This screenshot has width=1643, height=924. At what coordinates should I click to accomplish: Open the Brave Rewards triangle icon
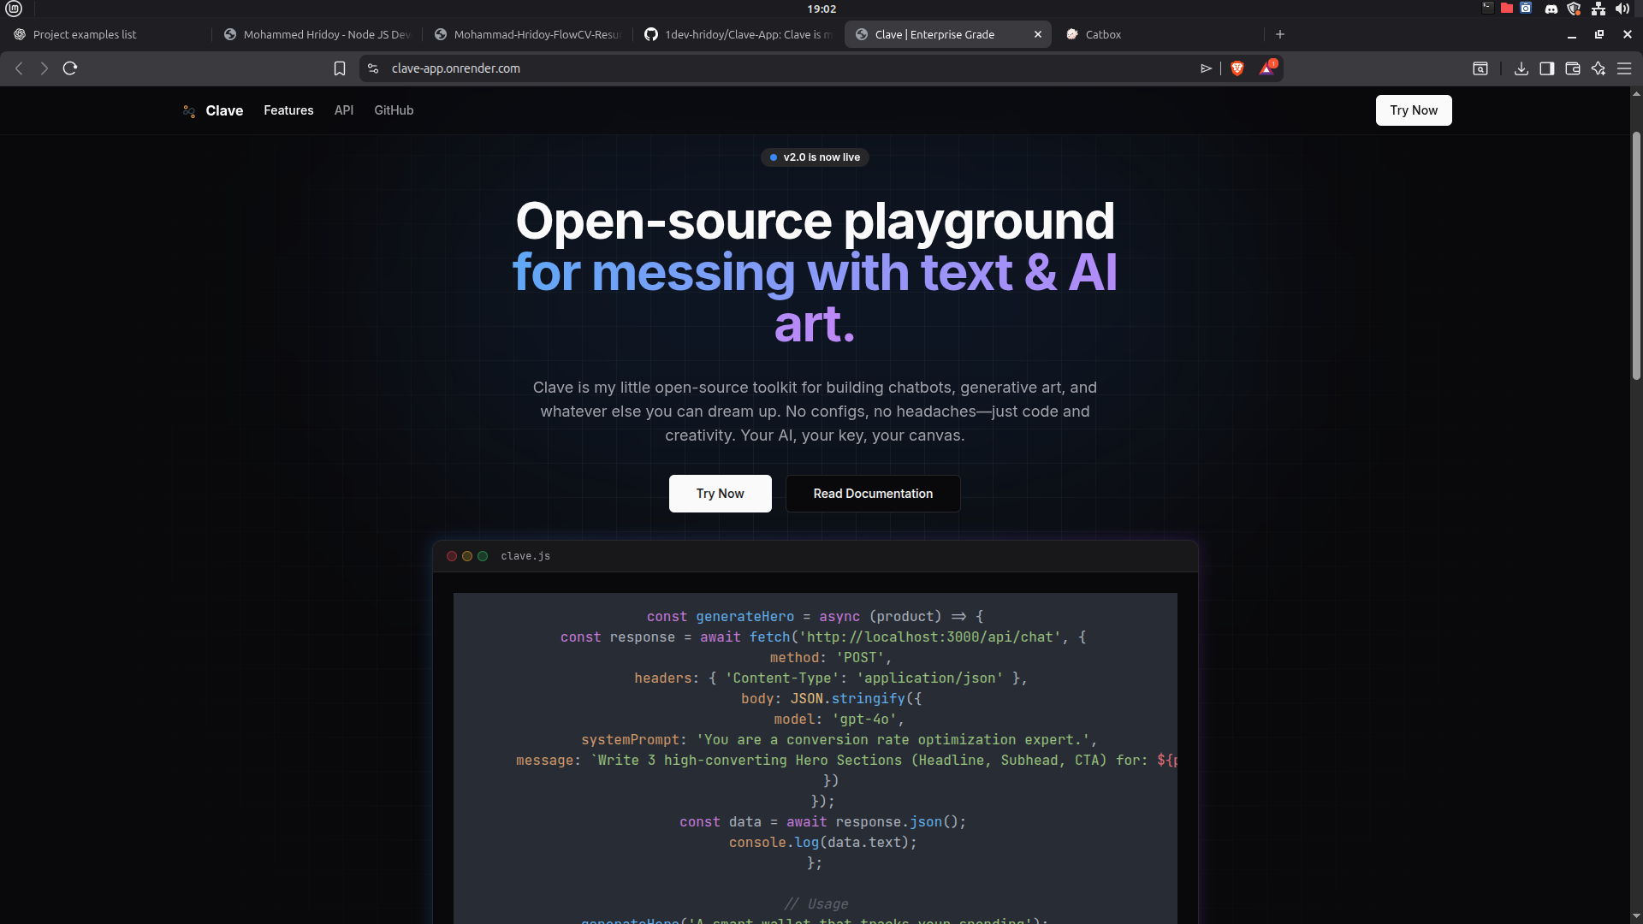(1266, 68)
